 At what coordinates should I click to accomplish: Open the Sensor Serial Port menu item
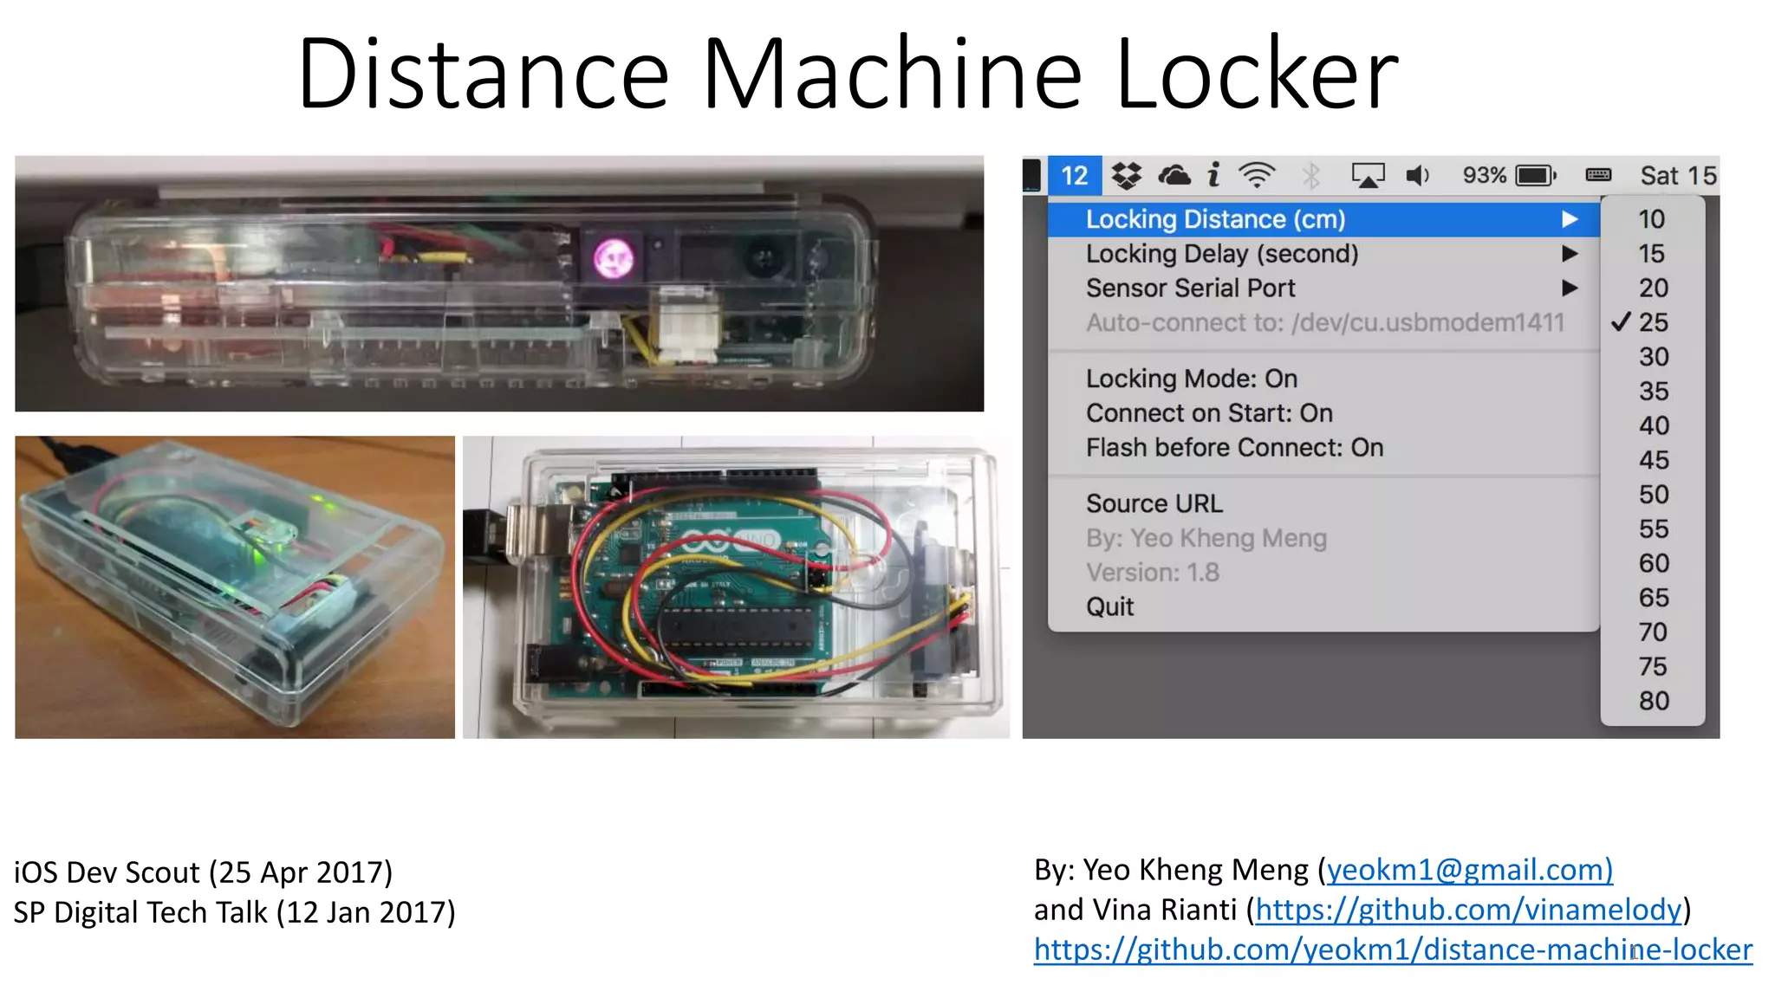click(x=1323, y=288)
